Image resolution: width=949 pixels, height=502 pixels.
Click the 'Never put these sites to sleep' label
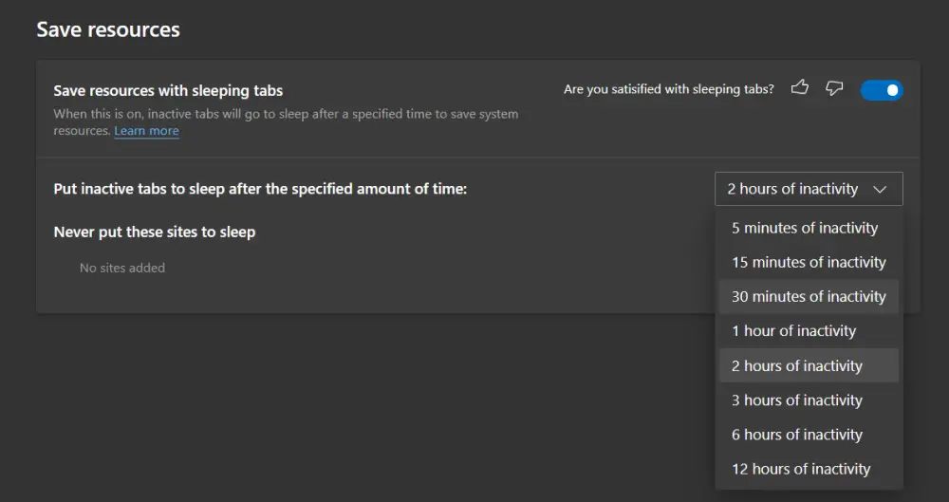[155, 232]
